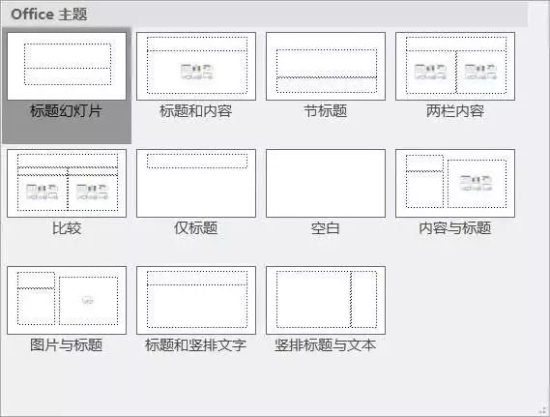The image size is (550, 417).
Task: Apply the 两栏内容 layout
Action: (x=455, y=67)
